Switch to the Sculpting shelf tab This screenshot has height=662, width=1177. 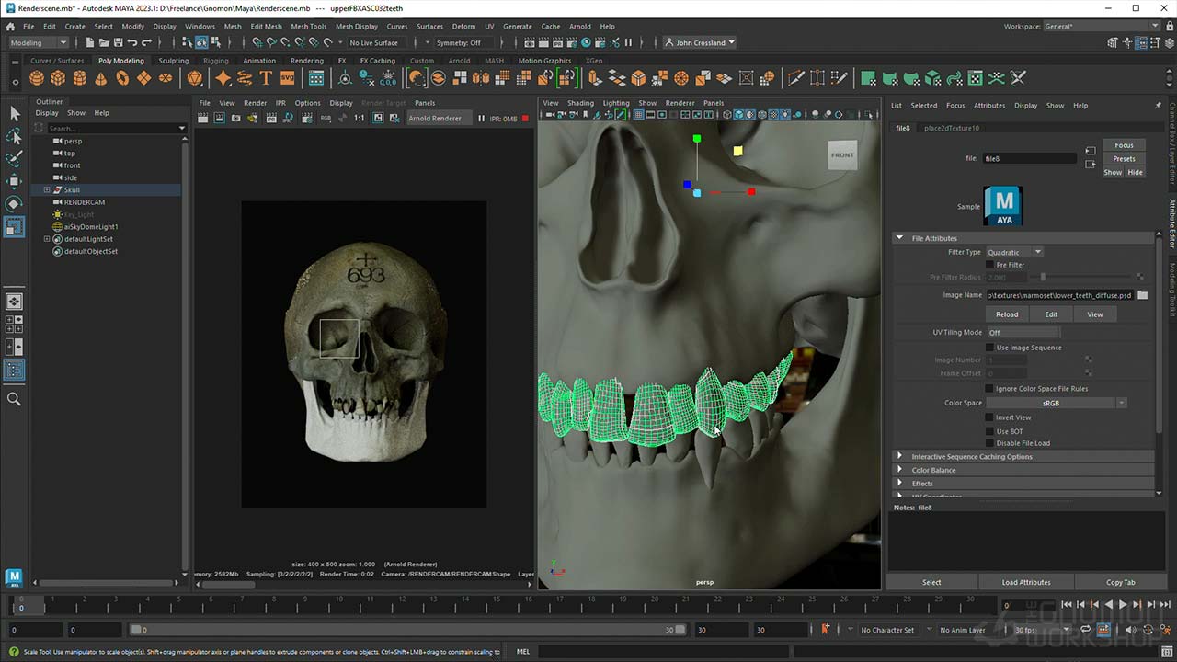pyautogui.click(x=173, y=61)
